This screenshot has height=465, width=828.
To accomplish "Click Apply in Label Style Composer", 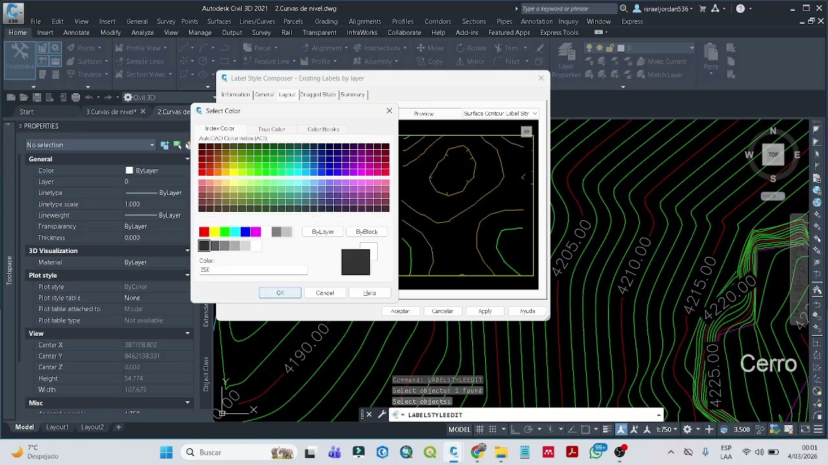I will coord(485,311).
